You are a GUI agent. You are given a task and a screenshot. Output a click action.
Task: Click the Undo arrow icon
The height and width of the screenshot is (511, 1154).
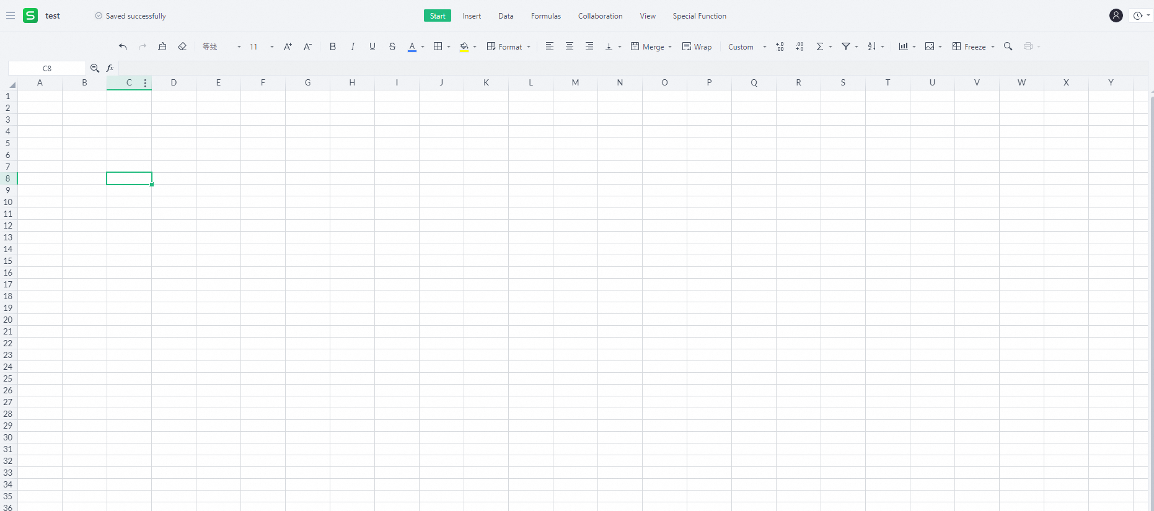(x=123, y=46)
